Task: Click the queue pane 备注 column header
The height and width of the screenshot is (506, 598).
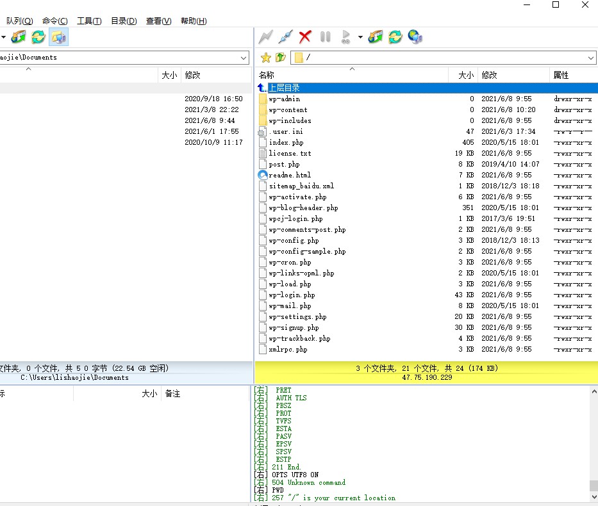Action: (x=206, y=394)
